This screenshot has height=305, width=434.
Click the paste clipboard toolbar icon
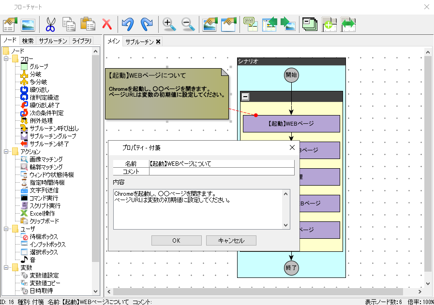88,24
